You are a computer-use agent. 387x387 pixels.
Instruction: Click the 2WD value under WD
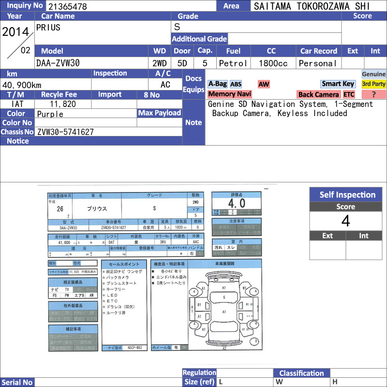coord(160,63)
